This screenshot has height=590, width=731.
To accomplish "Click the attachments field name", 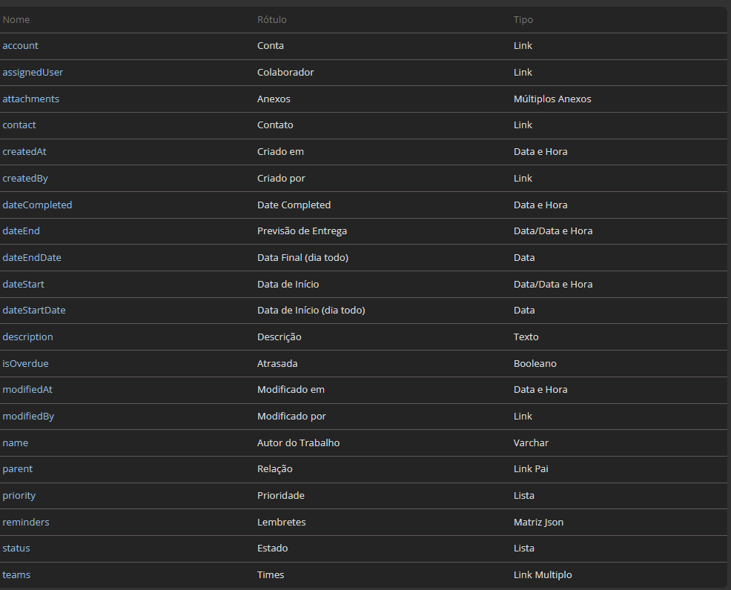I will (x=30, y=99).
